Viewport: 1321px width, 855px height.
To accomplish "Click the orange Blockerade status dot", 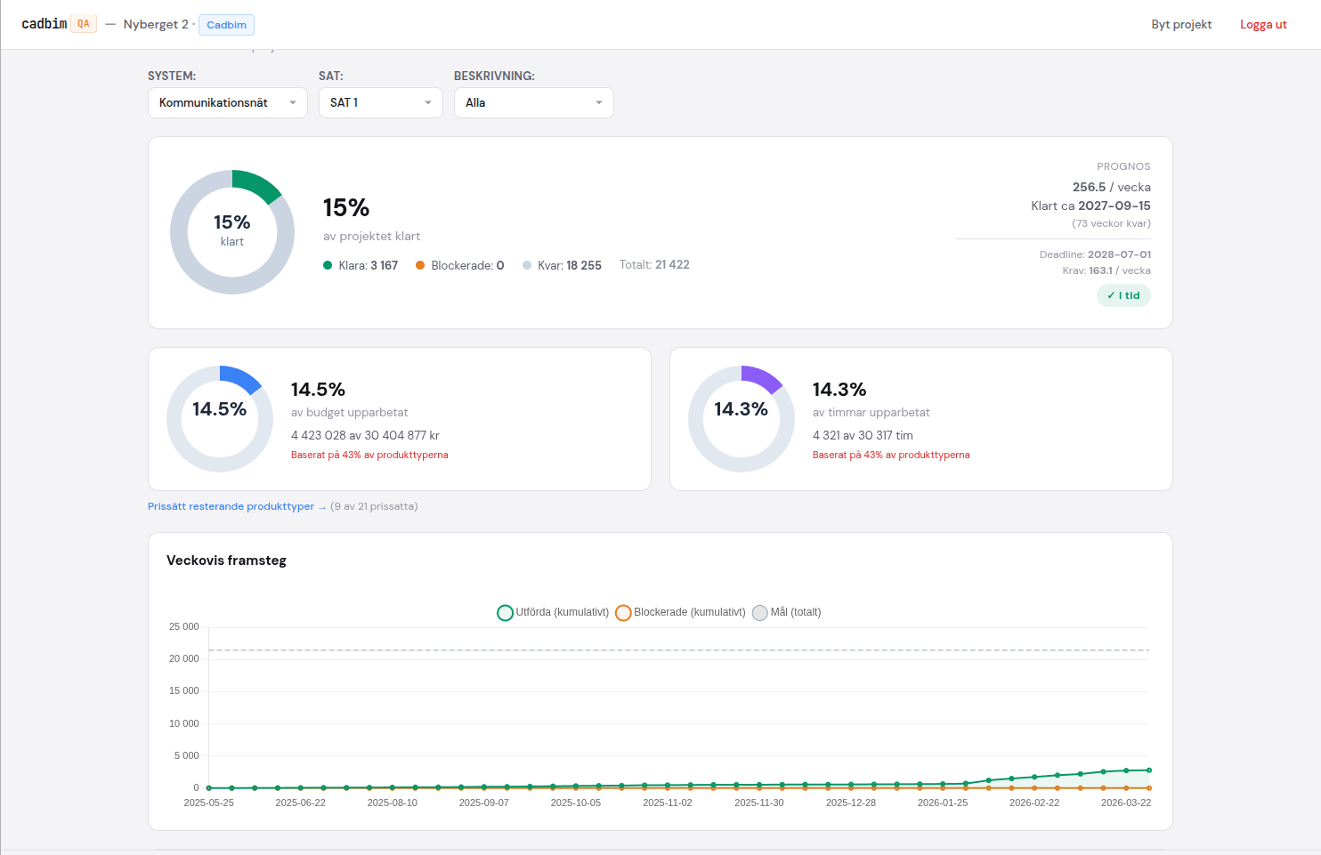I will tap(420, 265).
